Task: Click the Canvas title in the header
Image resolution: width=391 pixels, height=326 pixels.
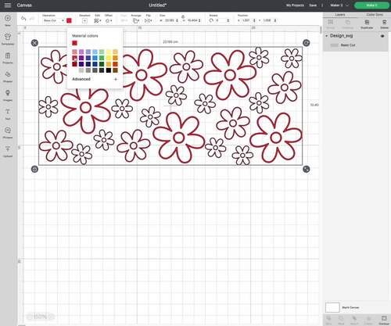Action: pyautogui.click(x=24, y=5)
